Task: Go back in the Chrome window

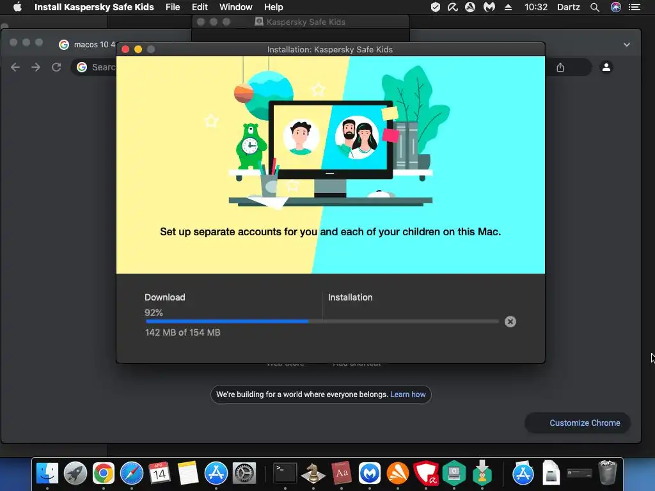Action: 15,67
